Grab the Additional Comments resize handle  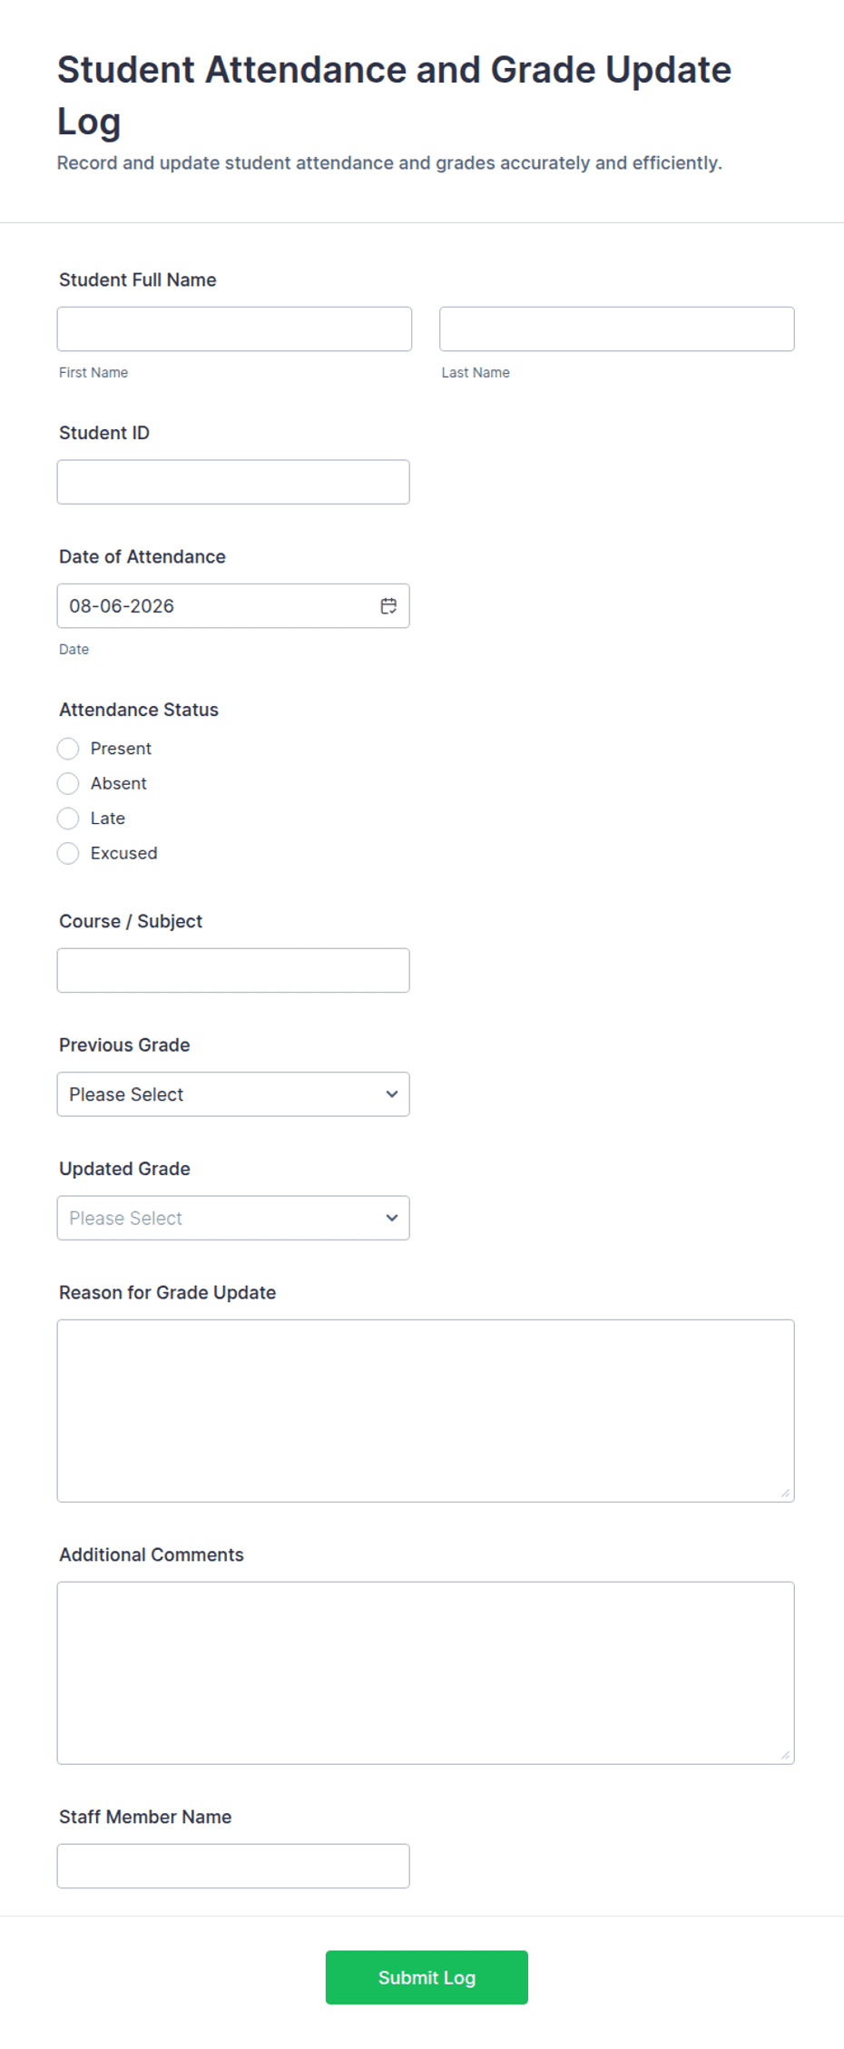tap(785, 1755)
